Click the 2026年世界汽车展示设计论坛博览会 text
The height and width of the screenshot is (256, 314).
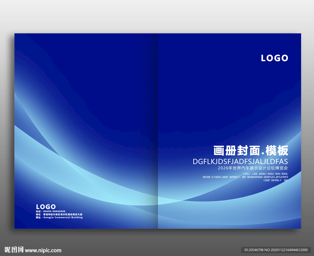click(x=253, y=168)
